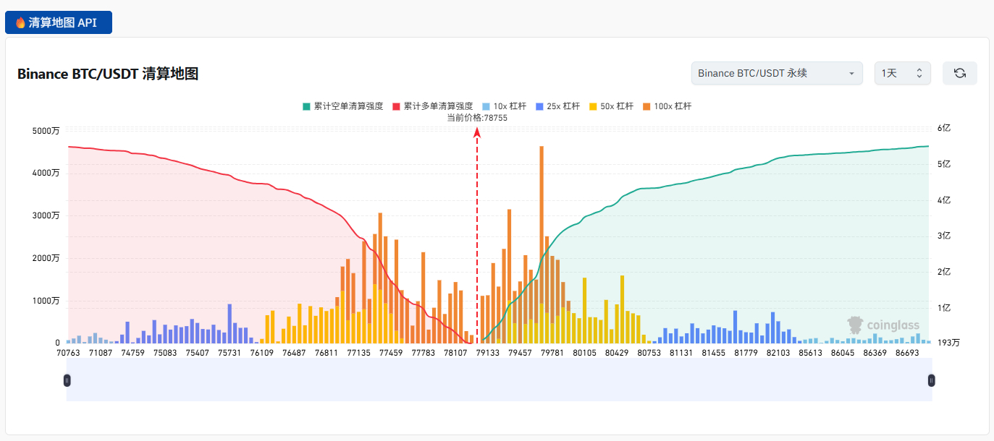Click x-axis label 77459

[x=391, y=353]
